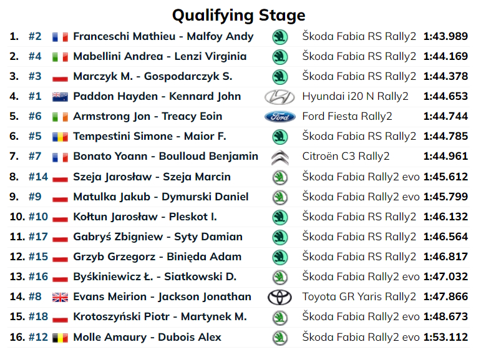
Task: Select Marczyk M. - Gospodarczyk S. crew
Action: 152,76
